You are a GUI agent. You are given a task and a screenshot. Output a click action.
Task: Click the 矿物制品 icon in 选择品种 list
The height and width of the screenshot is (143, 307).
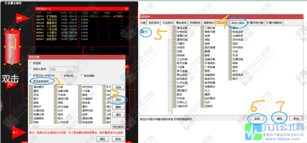pos(175,32)
